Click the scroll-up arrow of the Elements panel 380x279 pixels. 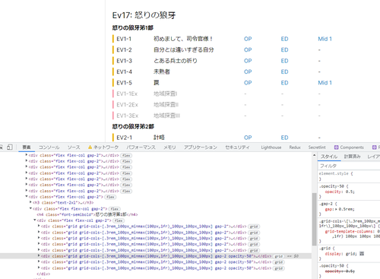314,155
